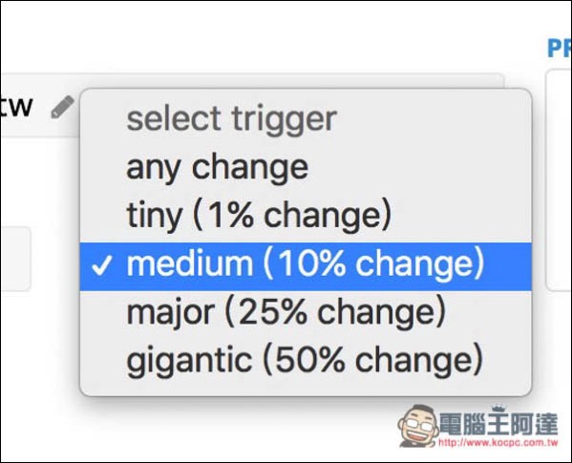Click the 1% text in the tiny option

(229, 216)
